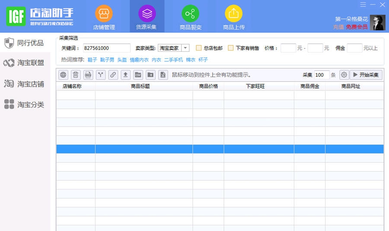Click the 店铺名称 column header

click(76, 86)
